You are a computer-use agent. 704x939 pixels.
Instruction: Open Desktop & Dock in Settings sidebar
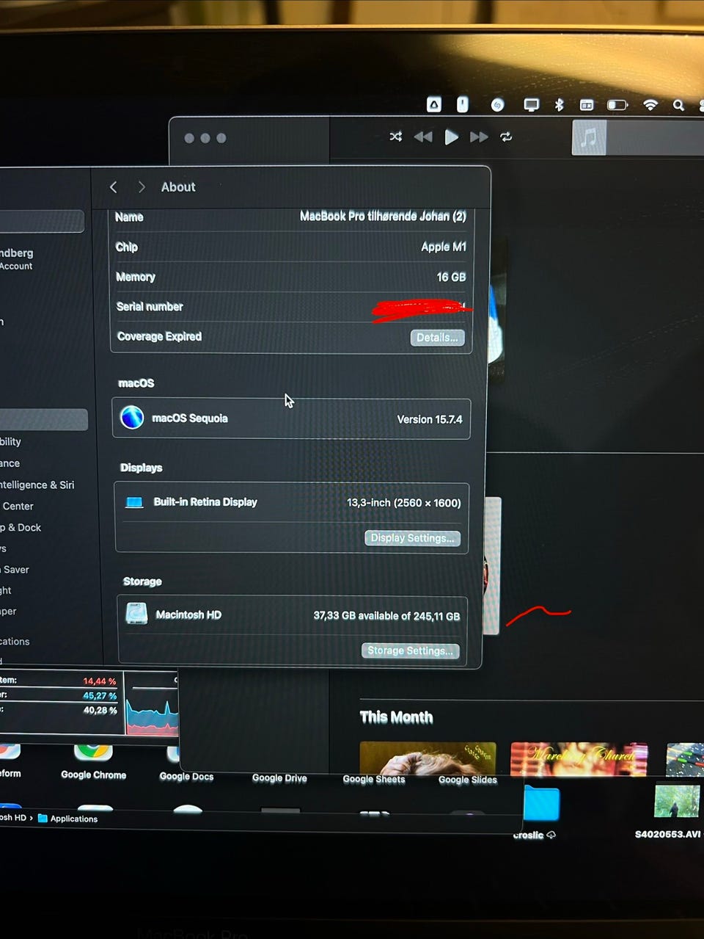tap(21, 527)
